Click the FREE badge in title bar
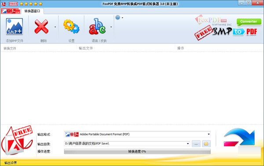The width and height of the screenshot is (264, 166). point(13,4)
